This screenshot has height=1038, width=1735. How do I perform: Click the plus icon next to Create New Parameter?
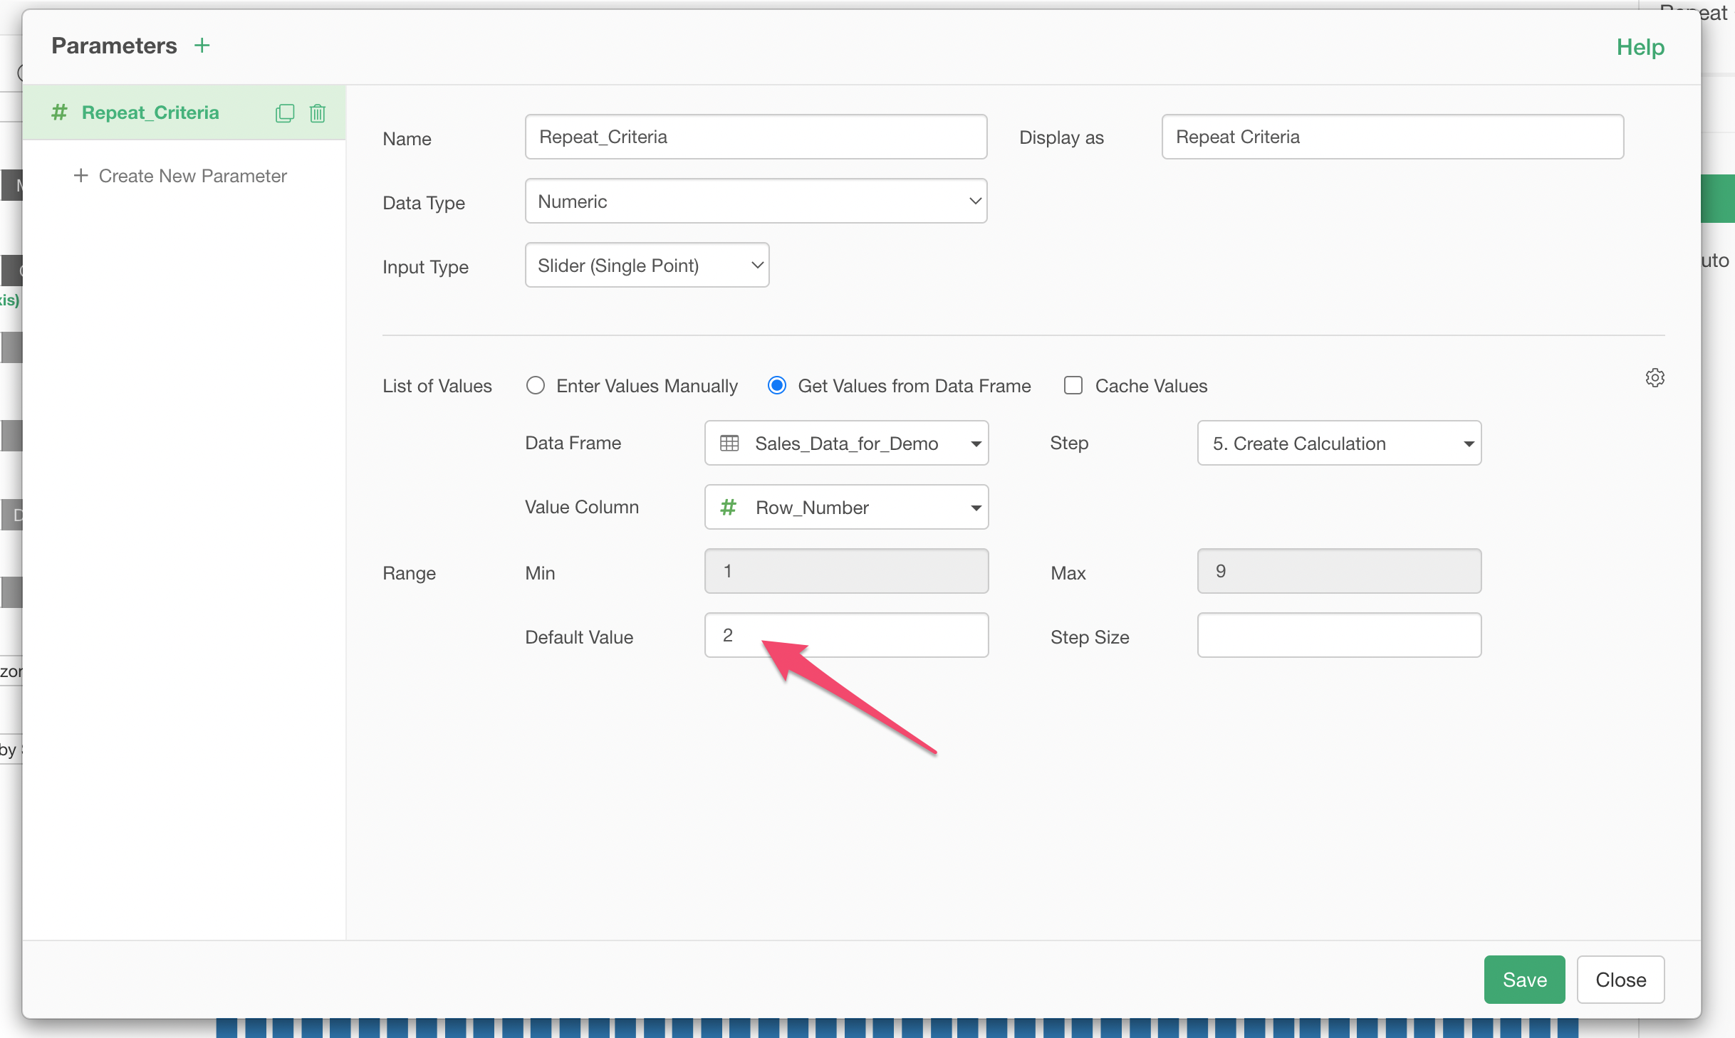point(80,175)
